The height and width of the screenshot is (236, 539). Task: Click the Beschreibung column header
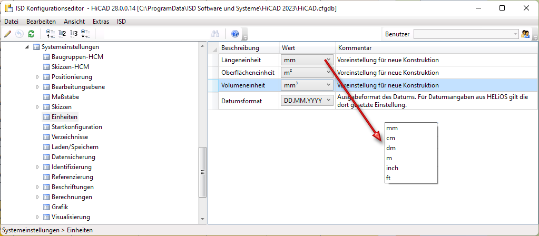click(249, 48)
